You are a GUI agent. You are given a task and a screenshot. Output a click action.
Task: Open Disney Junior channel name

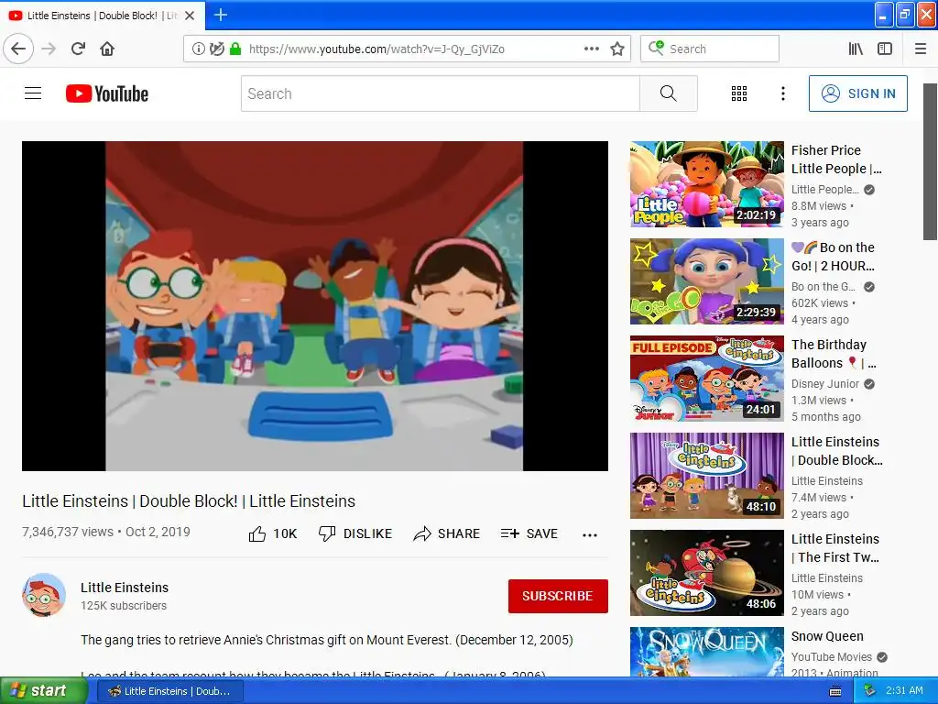[x=825, y=384]
